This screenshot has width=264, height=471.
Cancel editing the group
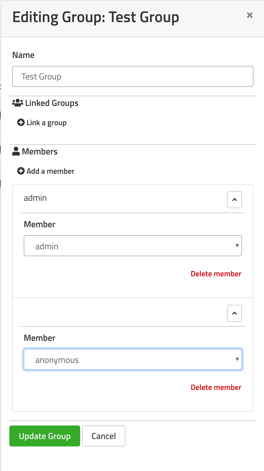104,436
